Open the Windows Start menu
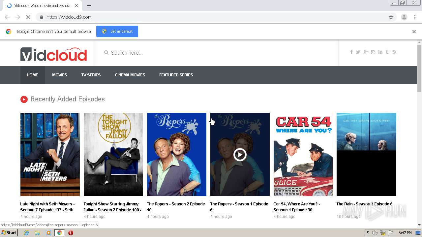This screenshot has width=422, height=237. tap(9, 233)
